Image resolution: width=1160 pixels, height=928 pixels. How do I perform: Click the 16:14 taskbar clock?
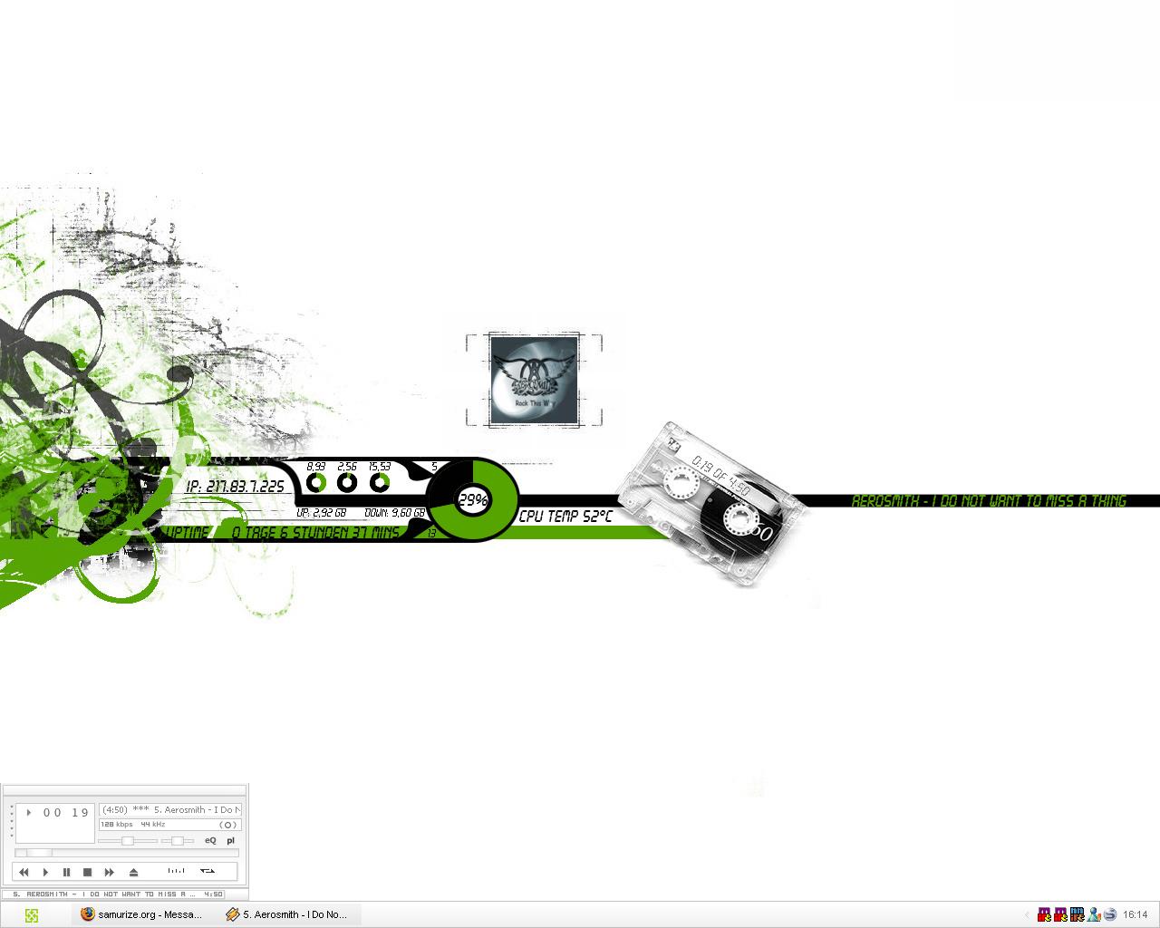pyautogui.click(x=1136, y=914)
